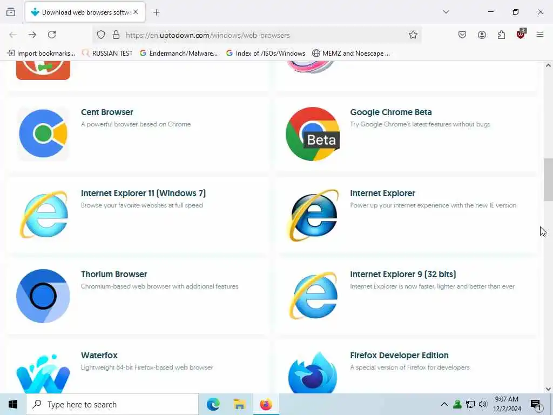
Task: Open the Firefox Developer Edition title link
Action: tap(399, 356)
